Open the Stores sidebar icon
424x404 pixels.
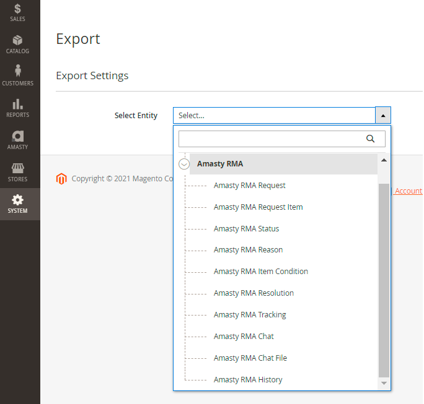pyautogui.click(x=17, y=168)
